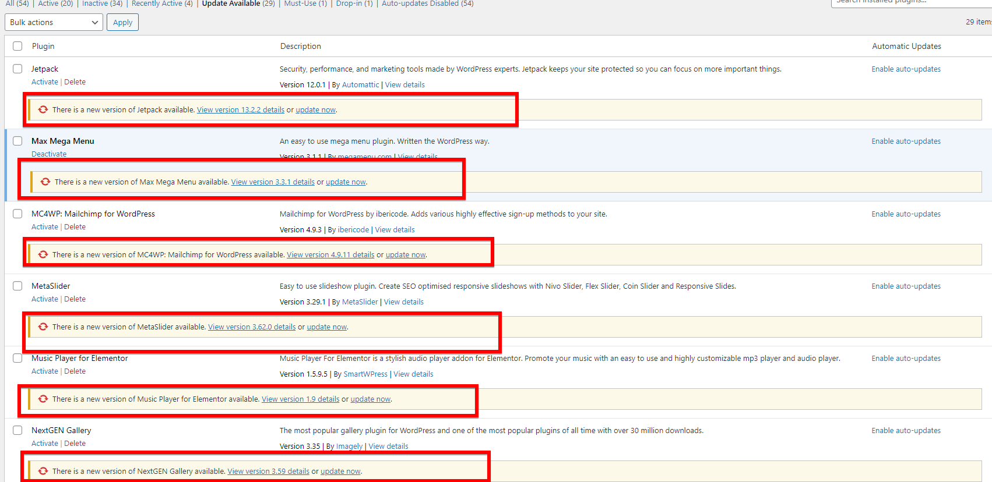Delete the MetaSlider plugin
Viewport: 992px width, 482px height.
pos(75,299)
